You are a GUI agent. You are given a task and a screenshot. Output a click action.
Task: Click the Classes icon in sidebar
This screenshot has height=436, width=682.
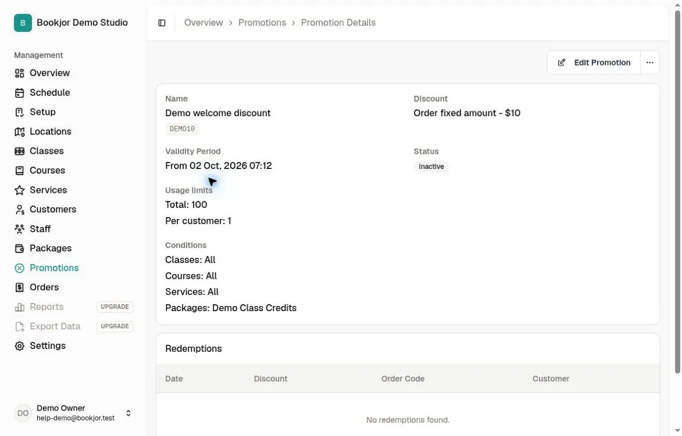pos(19,151)
